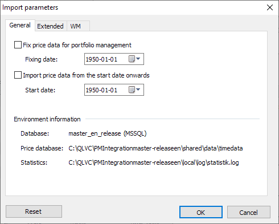Image resolution: width=279 pixels, height=224 pixels.
Task: Expand the Start date dropdown arrow
Action: click(x=138, y=89)
